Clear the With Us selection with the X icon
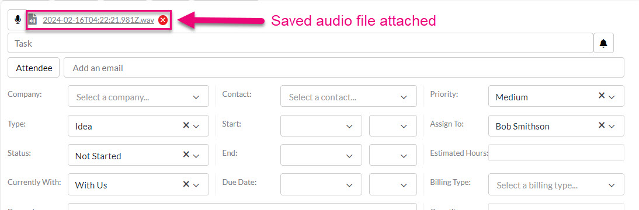The width and height of the screenshot is (639, 210). [186, 184]
